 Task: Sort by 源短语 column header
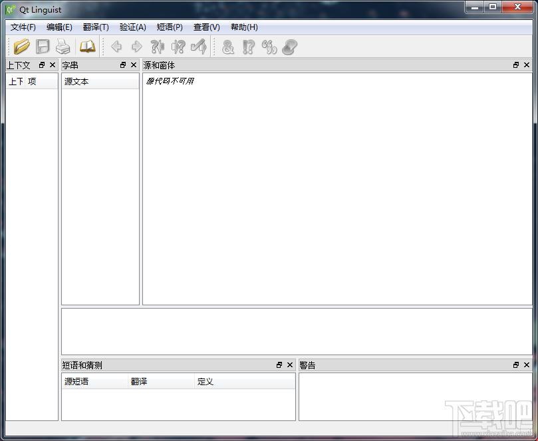tap(95, 382)
